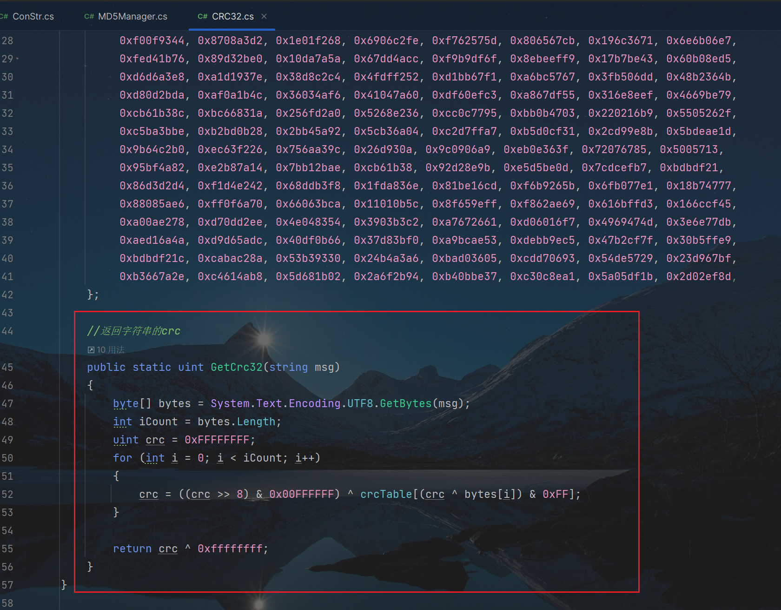Click the hex value 0xf00f9344
Image resolution: width=781 pixels, height=610 pixels.
coord(152,40)
